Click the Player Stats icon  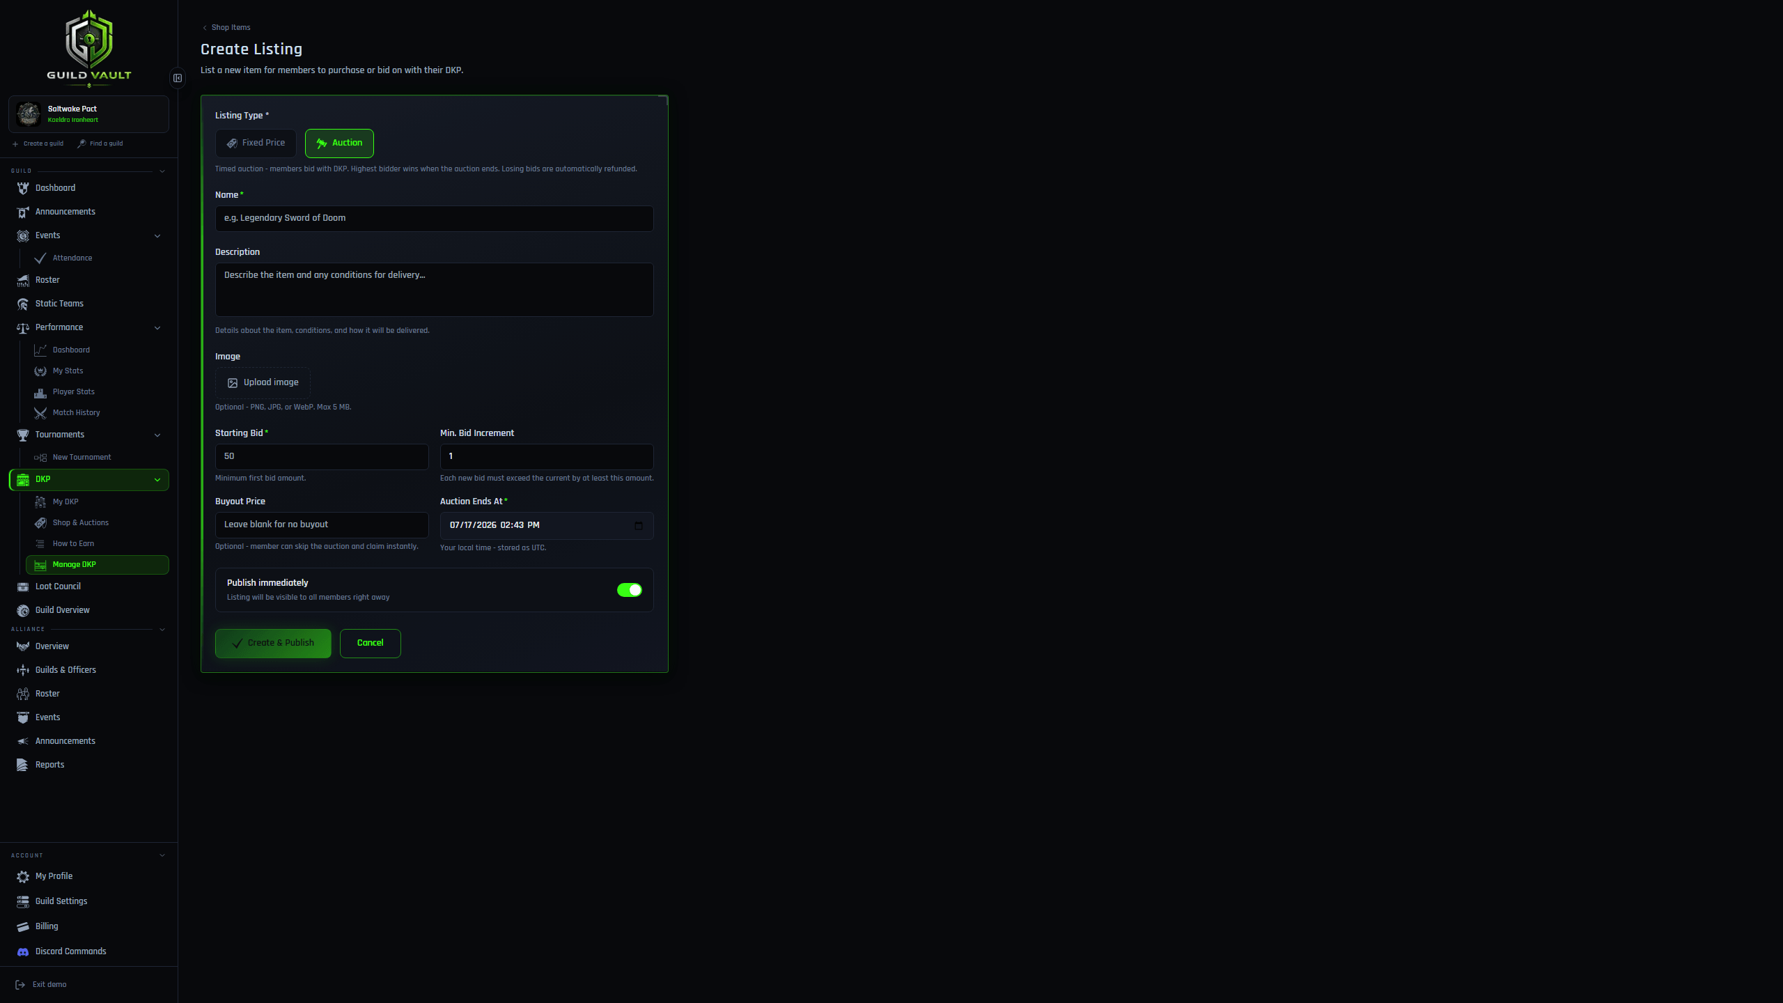pos(40,392)
